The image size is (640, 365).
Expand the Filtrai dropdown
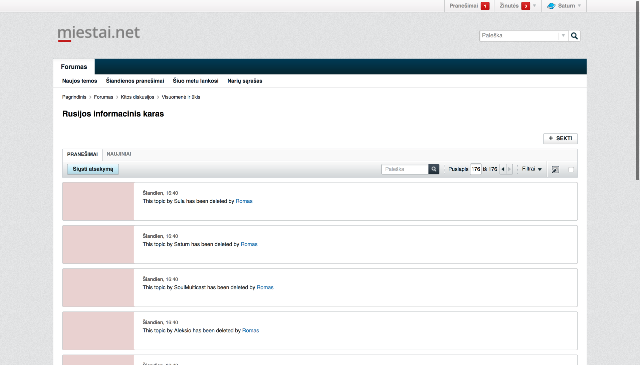[x=532, y=169]
